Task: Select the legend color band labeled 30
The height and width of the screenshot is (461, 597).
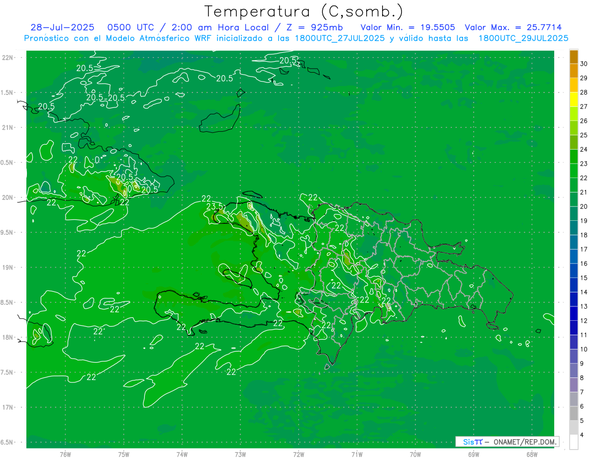Action: coord(574,57)
